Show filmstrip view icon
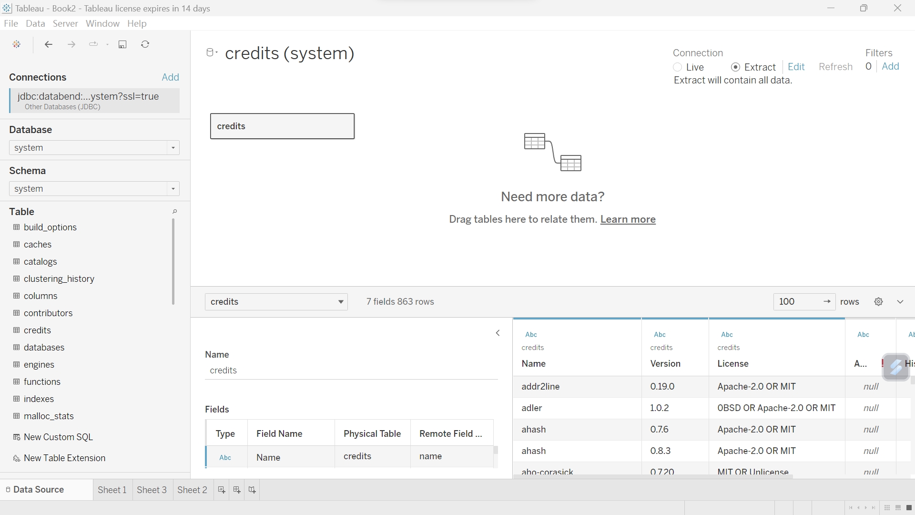Screen dimensions: 915x515 pos(898,508)
